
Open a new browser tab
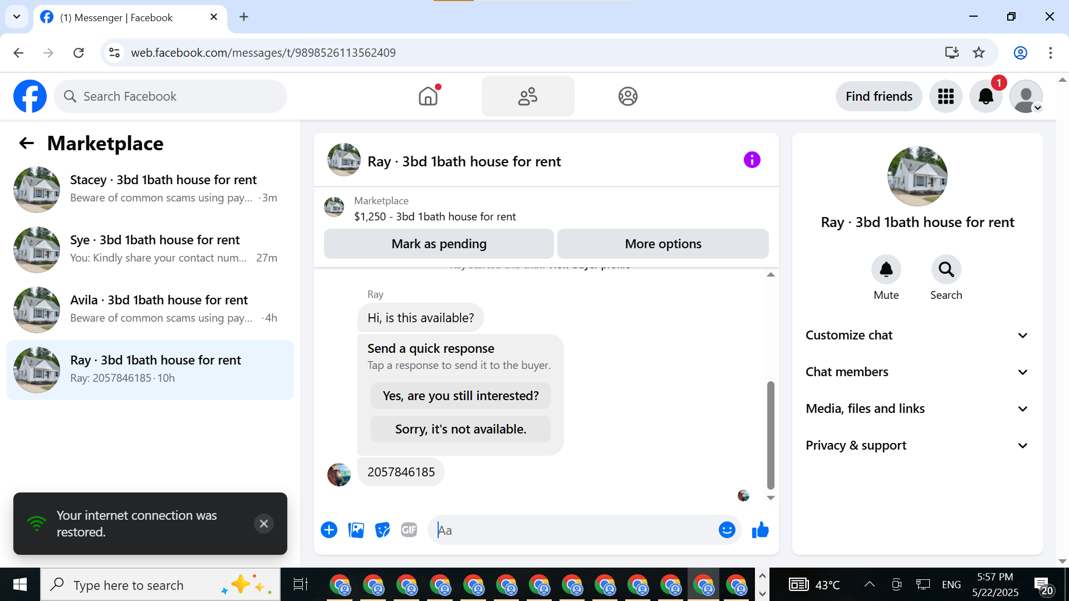pyautogui.click(x=244, y=17)
